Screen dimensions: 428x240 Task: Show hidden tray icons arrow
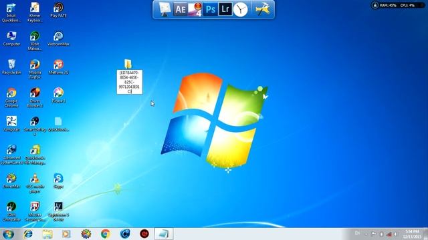coord(366,234)
